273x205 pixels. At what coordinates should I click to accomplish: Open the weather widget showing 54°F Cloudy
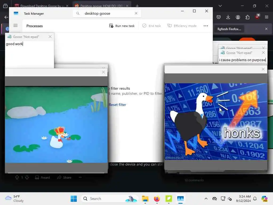pyautogui.click(x=14, y=199)
